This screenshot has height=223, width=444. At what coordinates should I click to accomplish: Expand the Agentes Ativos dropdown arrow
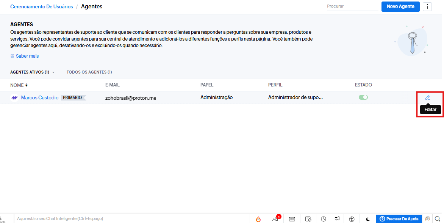(53, 72)
